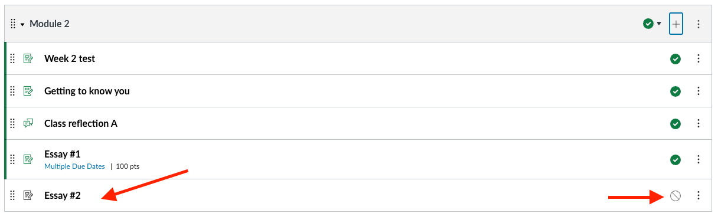Image resolution: width=718 pixels, height=223 pixels.
Task: Click the Module 2 header drag handle
Action: coord(13,24)
